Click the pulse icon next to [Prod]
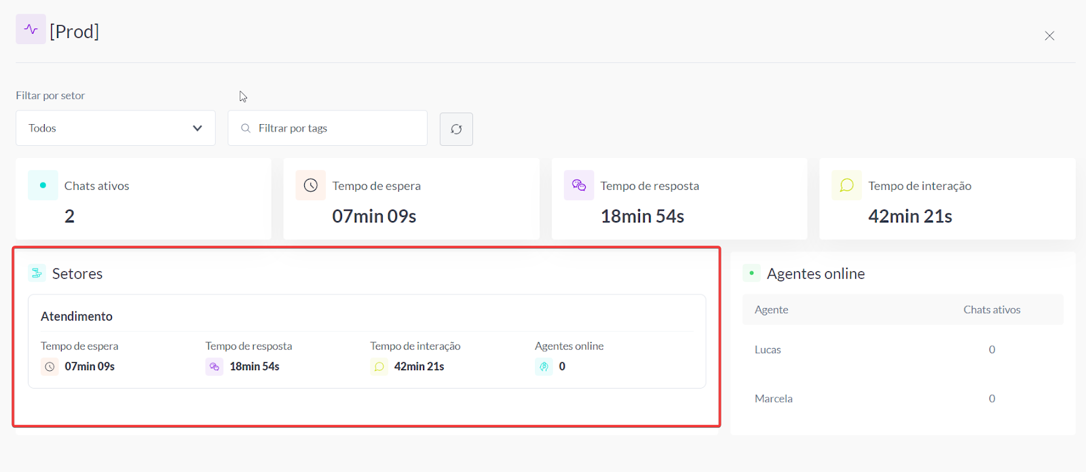This screenshot has width=1086, height=472. (x=31, y=29)
